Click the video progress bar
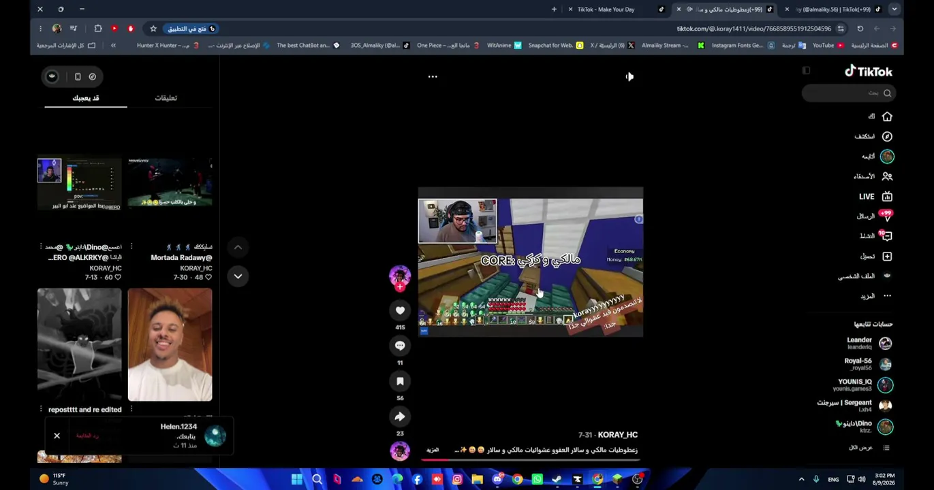Image resolution: width=934 pixels, height=490 pixels. tap(530, 459)
